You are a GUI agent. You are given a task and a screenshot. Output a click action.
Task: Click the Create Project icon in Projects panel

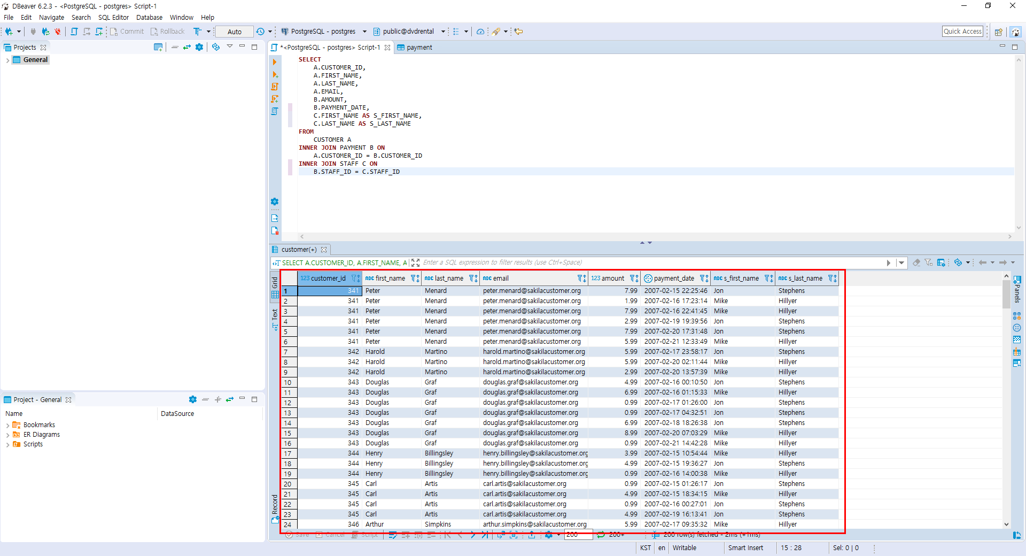click(158, 47)
